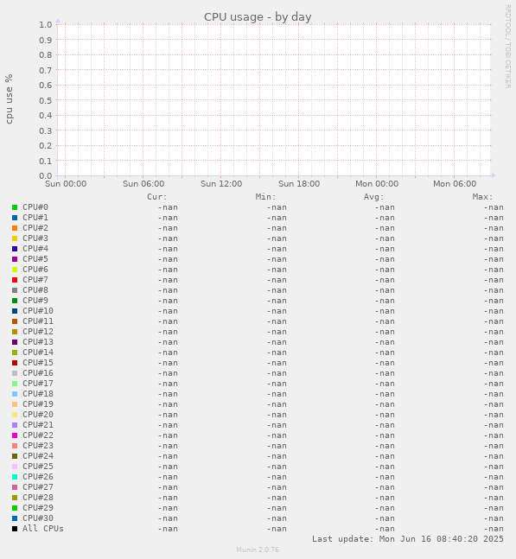Click the Avg: column header

point(373,197)
